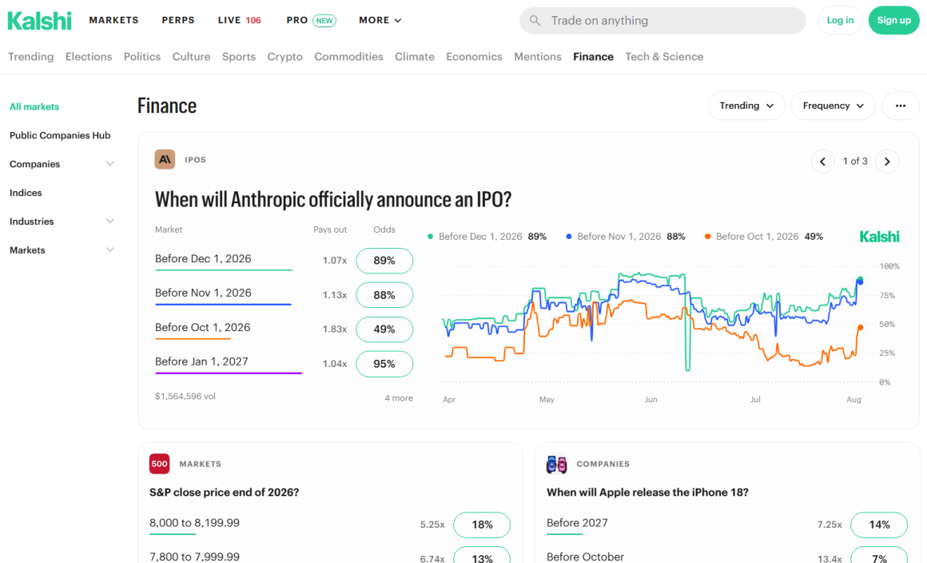Open MARKETS in the top nav
Viewport: 927px width, 563px height.
[x=113, y=20]
